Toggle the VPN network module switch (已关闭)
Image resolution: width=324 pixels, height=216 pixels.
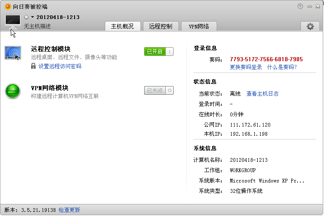[x=159, y=90]
